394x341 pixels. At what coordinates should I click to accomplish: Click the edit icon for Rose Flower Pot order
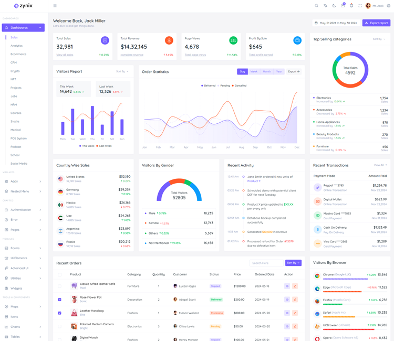[x=295, y=300]
